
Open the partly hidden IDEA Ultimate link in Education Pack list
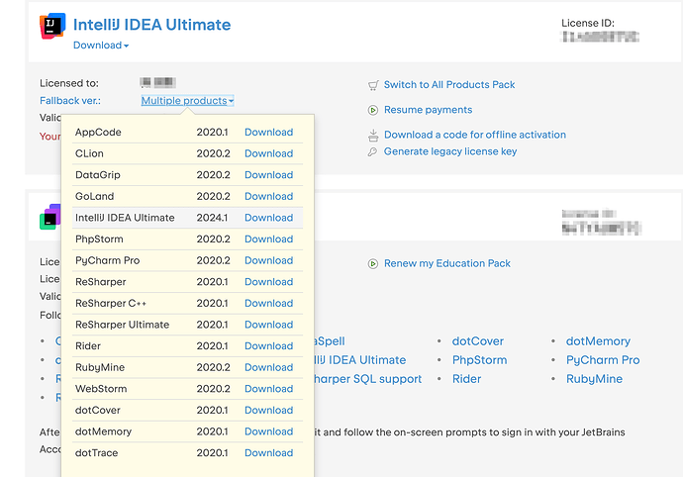pyautogui.click(x=360, y=360)
